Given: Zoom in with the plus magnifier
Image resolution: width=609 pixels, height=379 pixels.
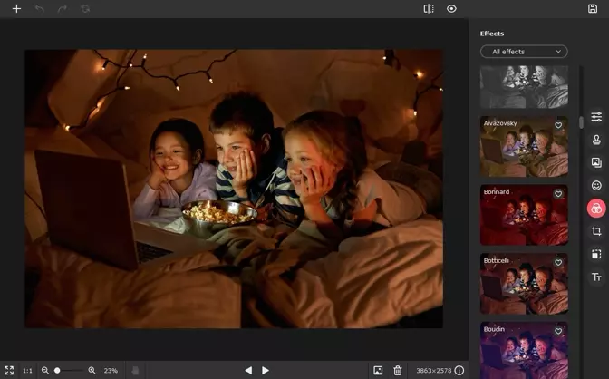Looking at the screenshot, I should pos(92,371).
